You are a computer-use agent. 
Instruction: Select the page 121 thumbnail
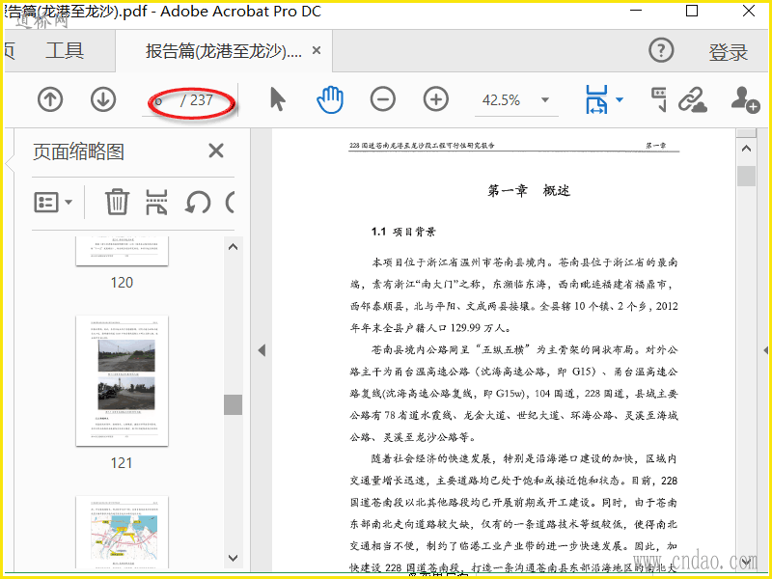tap(122, 380)
